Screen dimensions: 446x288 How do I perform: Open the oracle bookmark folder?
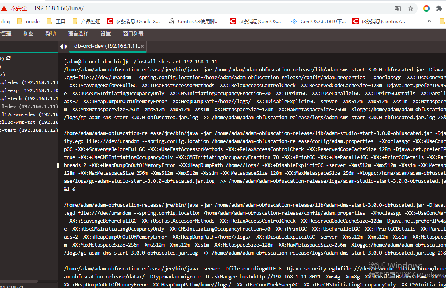coord(28,22)
